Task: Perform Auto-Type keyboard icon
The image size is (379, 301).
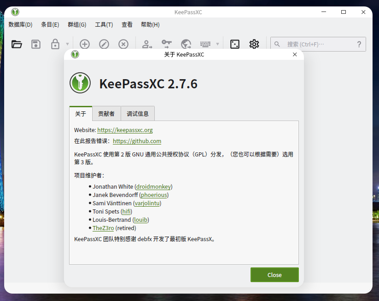Action: tap(205, 44)
